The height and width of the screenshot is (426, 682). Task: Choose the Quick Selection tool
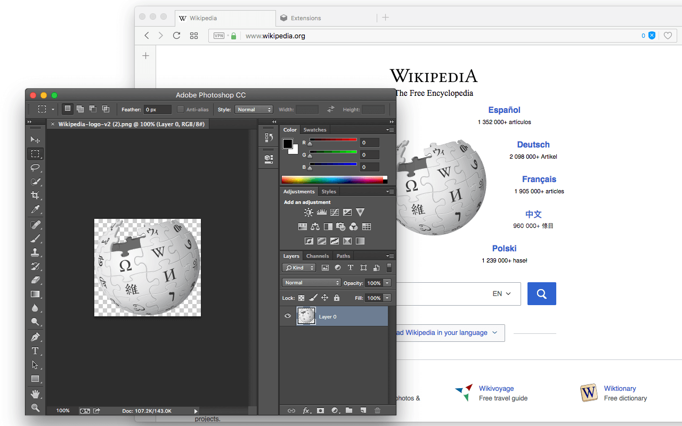[x=35, y=182]
